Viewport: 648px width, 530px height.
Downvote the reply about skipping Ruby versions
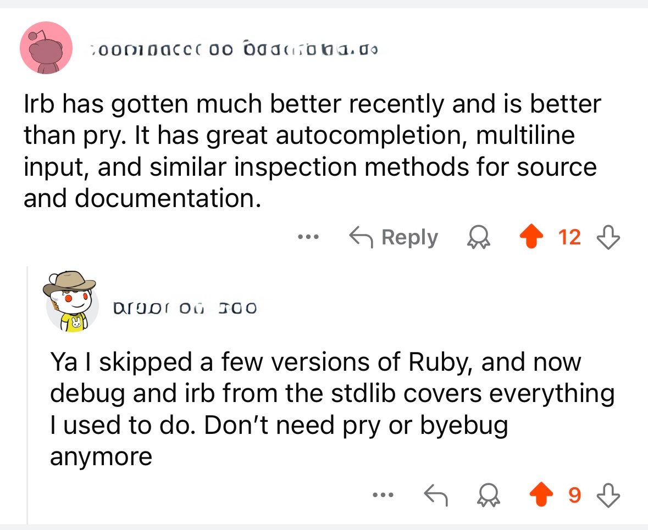610,496
